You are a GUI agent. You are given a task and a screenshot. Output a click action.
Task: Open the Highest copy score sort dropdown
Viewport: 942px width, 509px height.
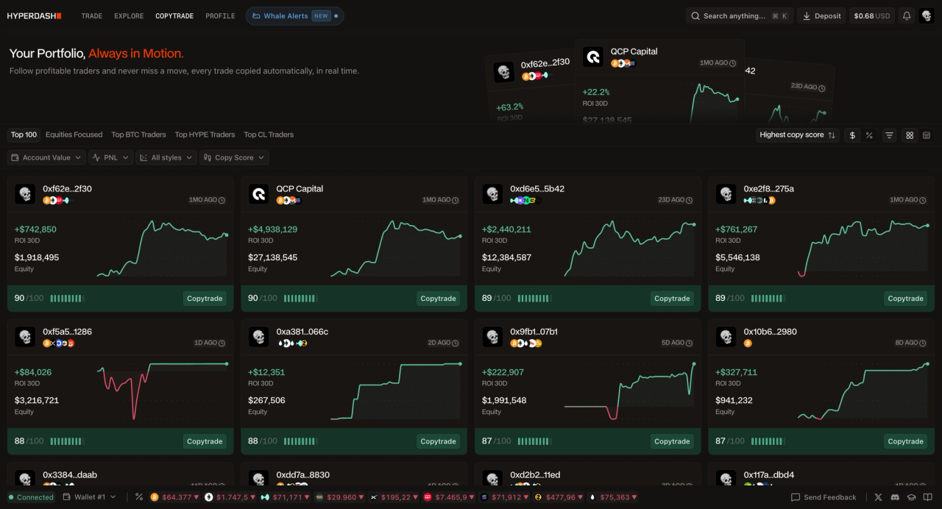click(798, 135)
